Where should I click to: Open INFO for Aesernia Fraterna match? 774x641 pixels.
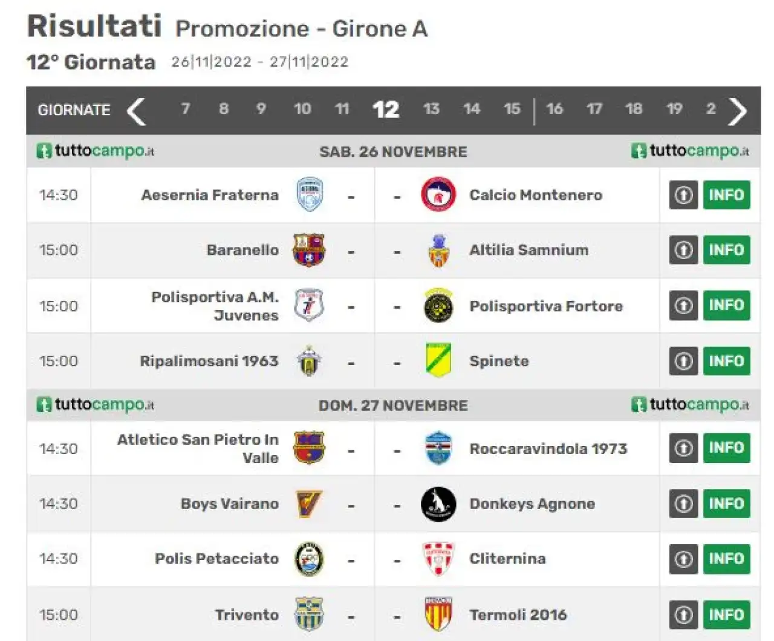coord(727,195)
